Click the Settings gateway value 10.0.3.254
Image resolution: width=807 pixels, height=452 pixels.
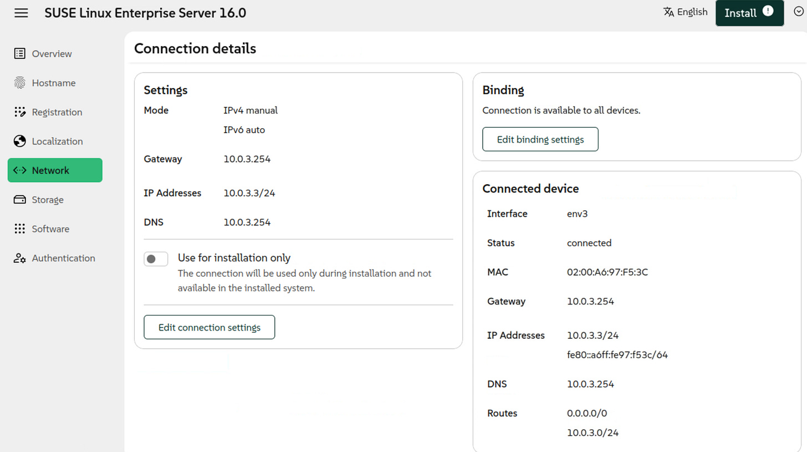(247, 160)
